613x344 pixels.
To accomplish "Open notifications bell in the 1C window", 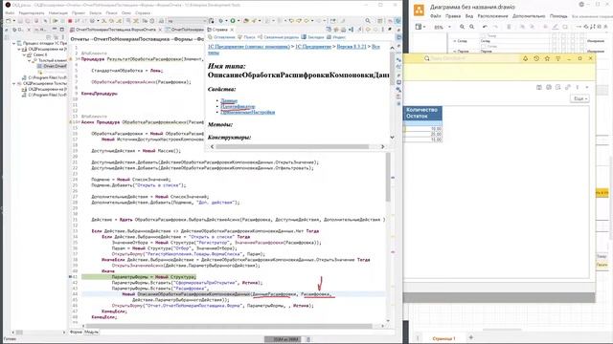I will 525,58.
